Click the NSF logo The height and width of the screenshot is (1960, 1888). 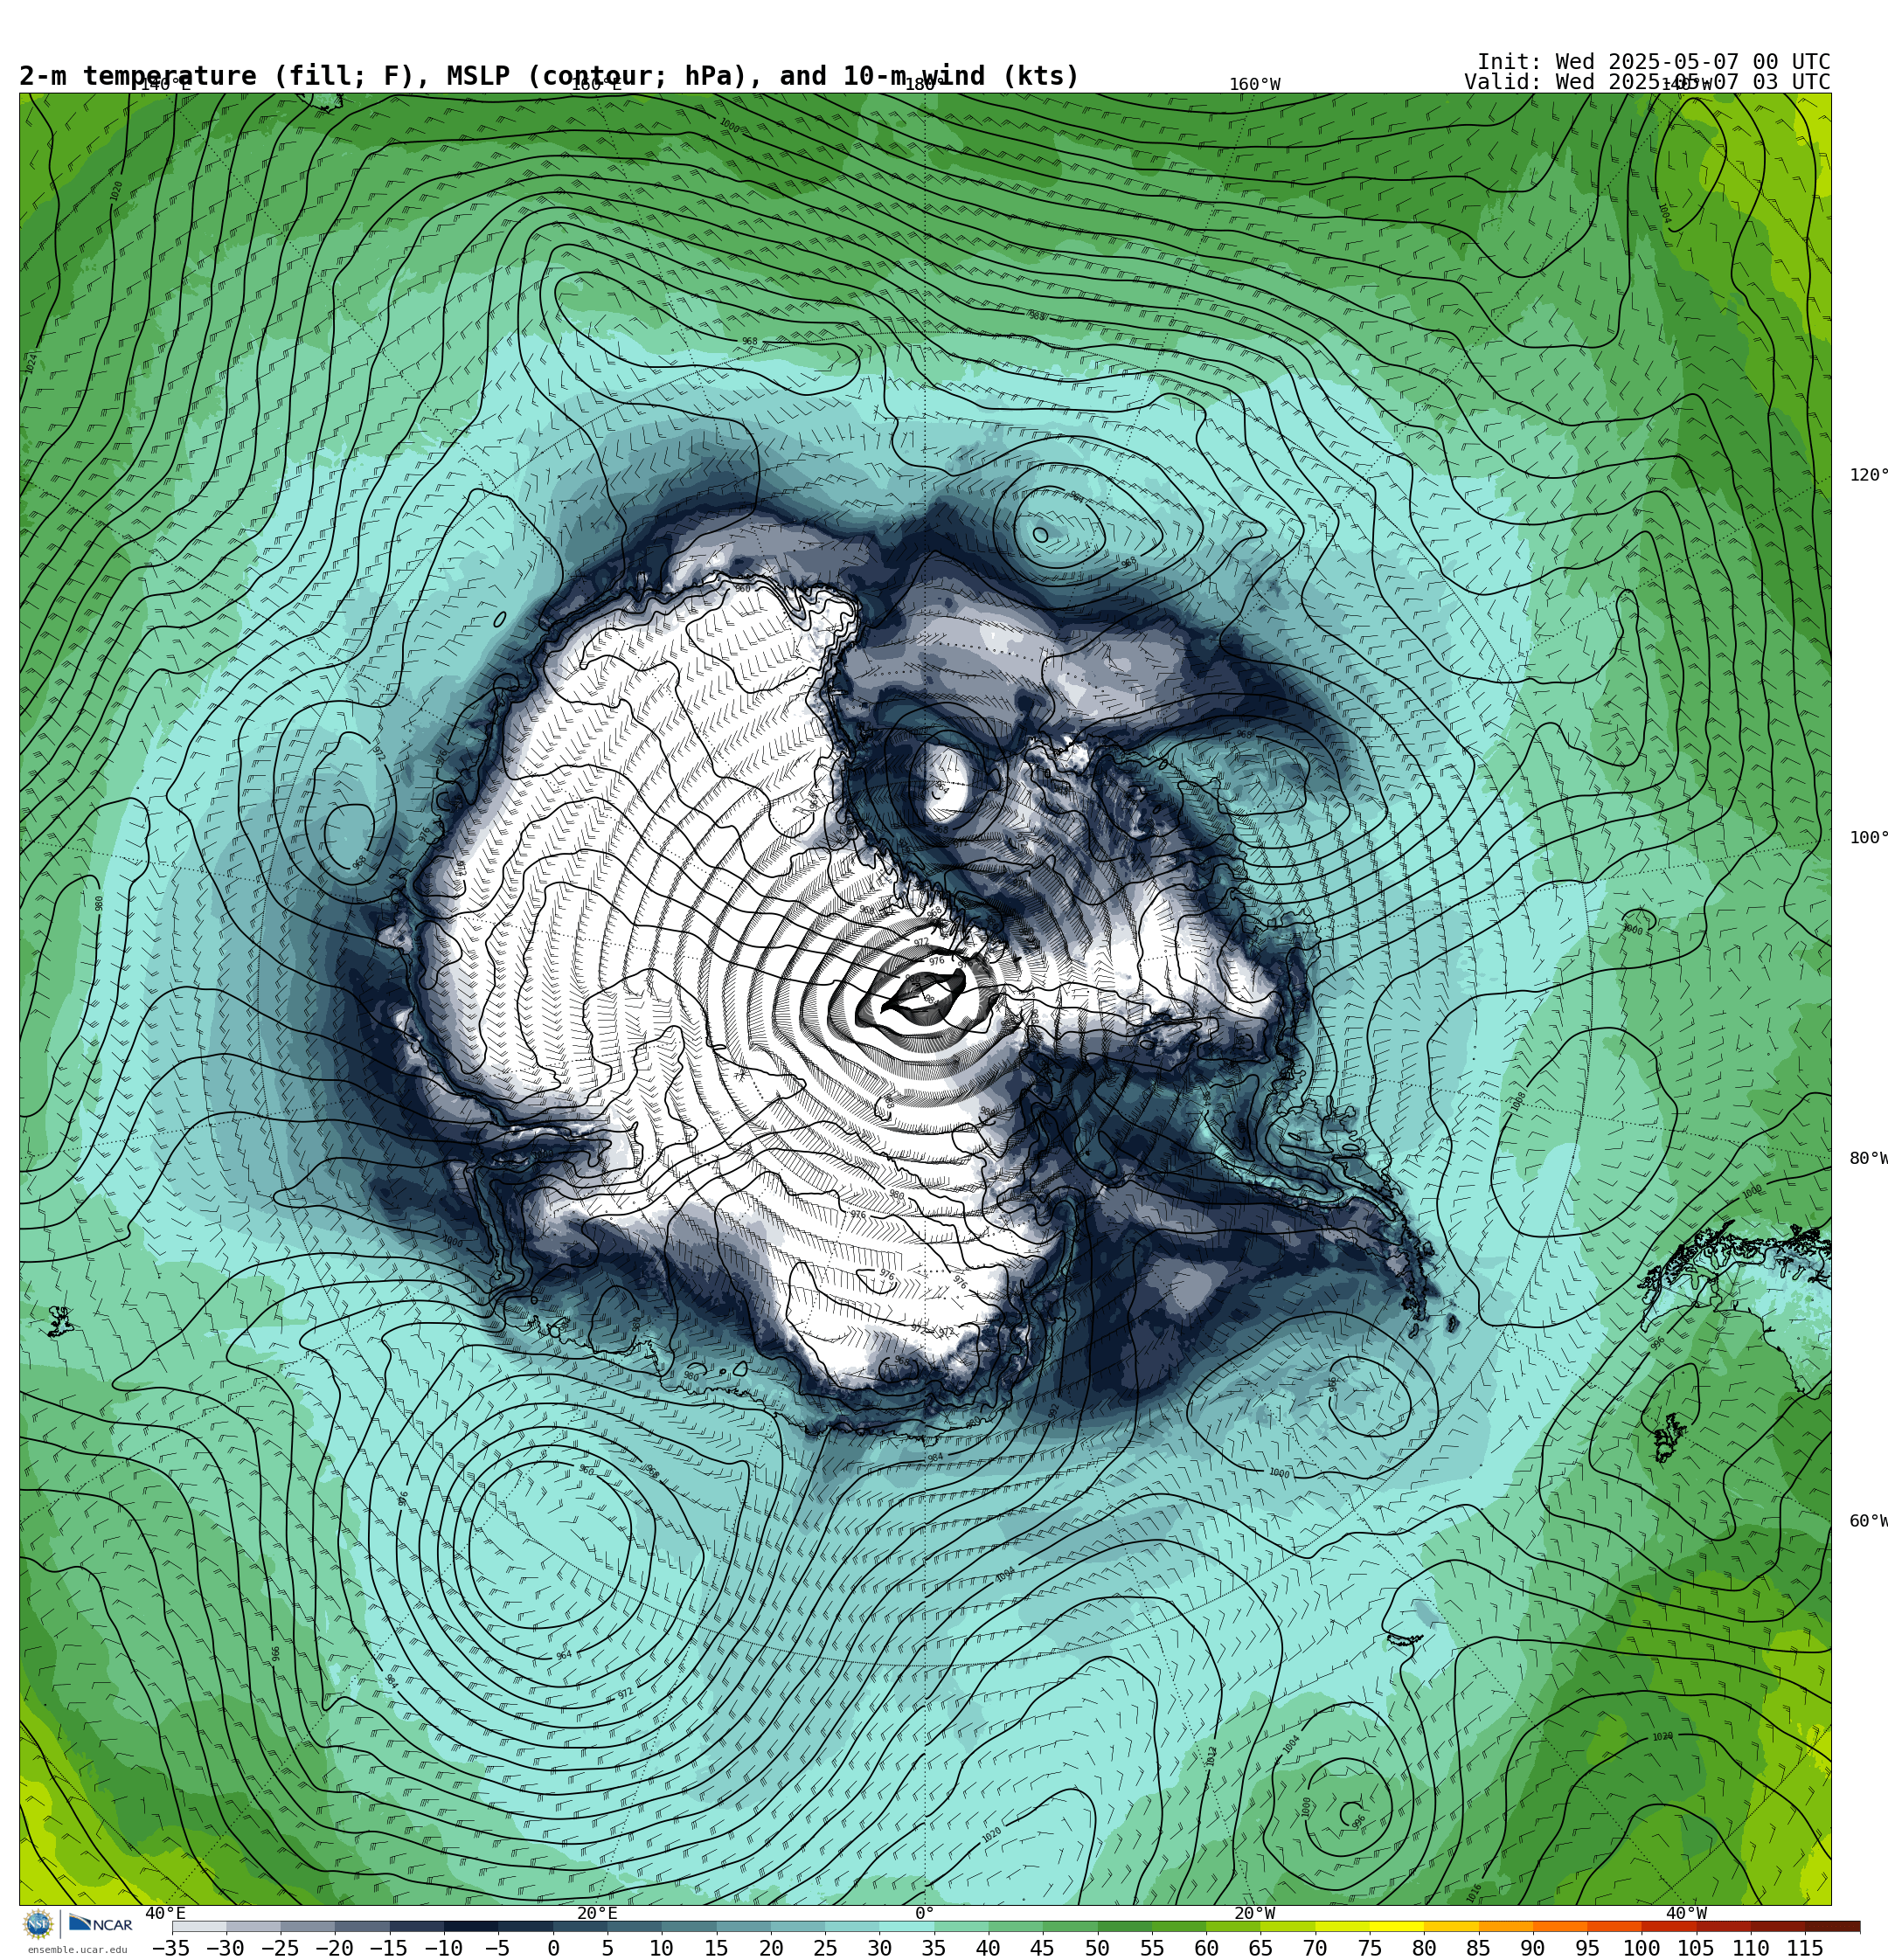tap(38, 1924)
